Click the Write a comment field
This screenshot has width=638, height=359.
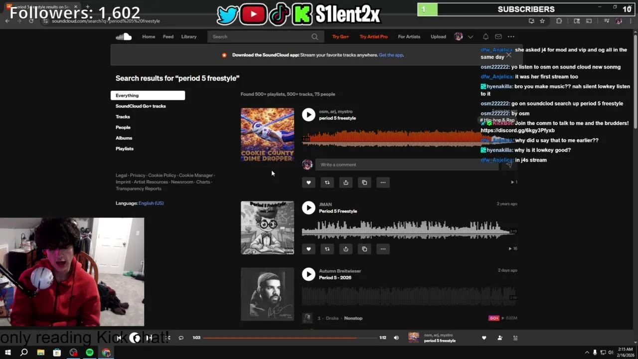tap(406, 165)
